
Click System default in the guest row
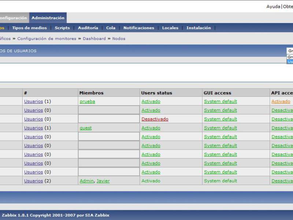coord(220,128)
